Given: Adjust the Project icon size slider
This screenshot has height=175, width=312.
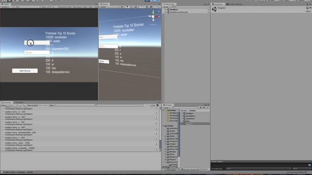Looking at the screenshot, I should (x=203, y=170).
